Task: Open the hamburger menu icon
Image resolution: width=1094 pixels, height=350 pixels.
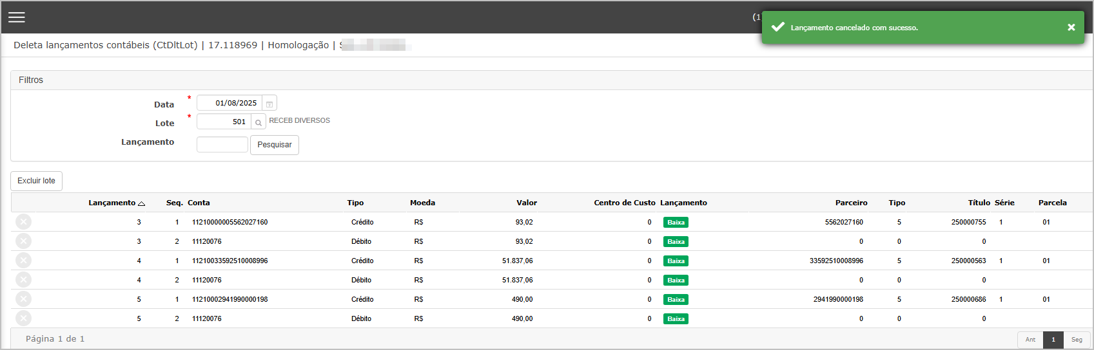Action: 17,17
